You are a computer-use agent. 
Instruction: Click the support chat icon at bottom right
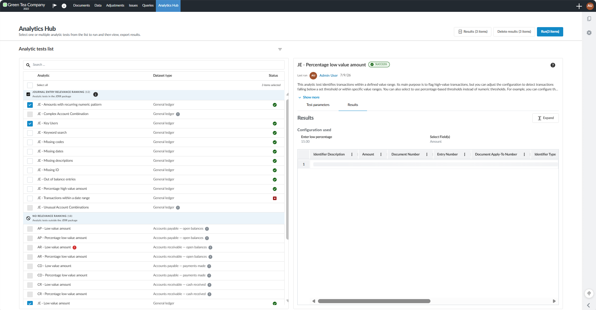point(589,293)
